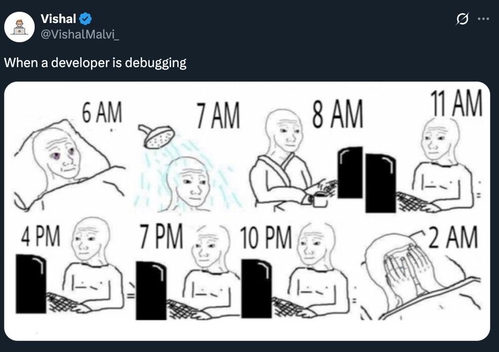Click the shower head in the meme
The height and width of the screenshot is (352, 499).
159,135
